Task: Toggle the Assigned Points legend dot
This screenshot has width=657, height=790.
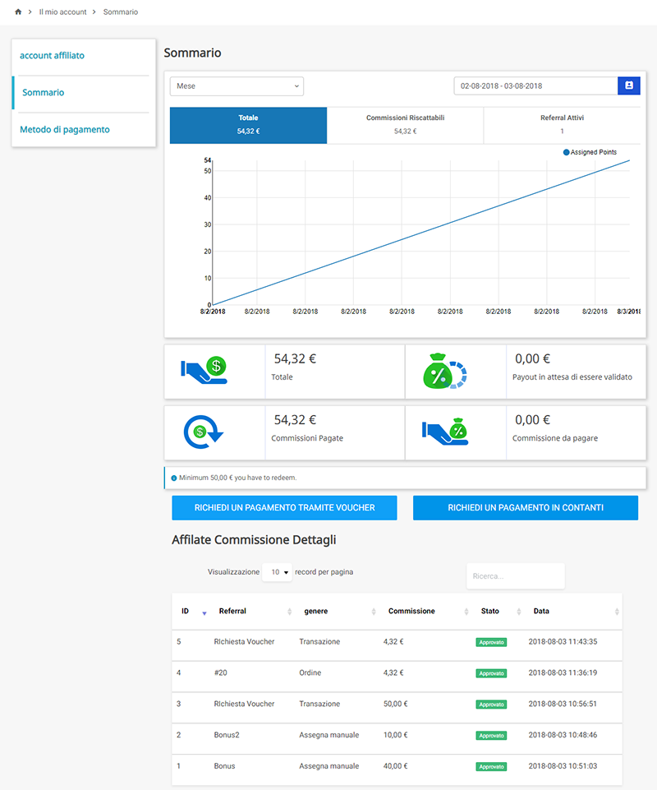Action: (x=567, y=152)
